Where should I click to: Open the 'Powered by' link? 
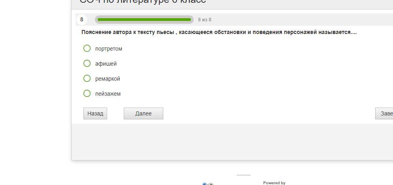pyautogui.click(x=274, y=183)
